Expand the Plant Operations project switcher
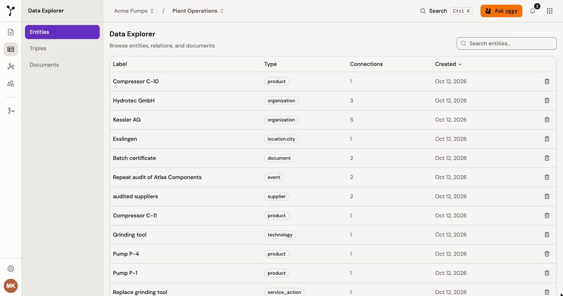 point(198,11)
